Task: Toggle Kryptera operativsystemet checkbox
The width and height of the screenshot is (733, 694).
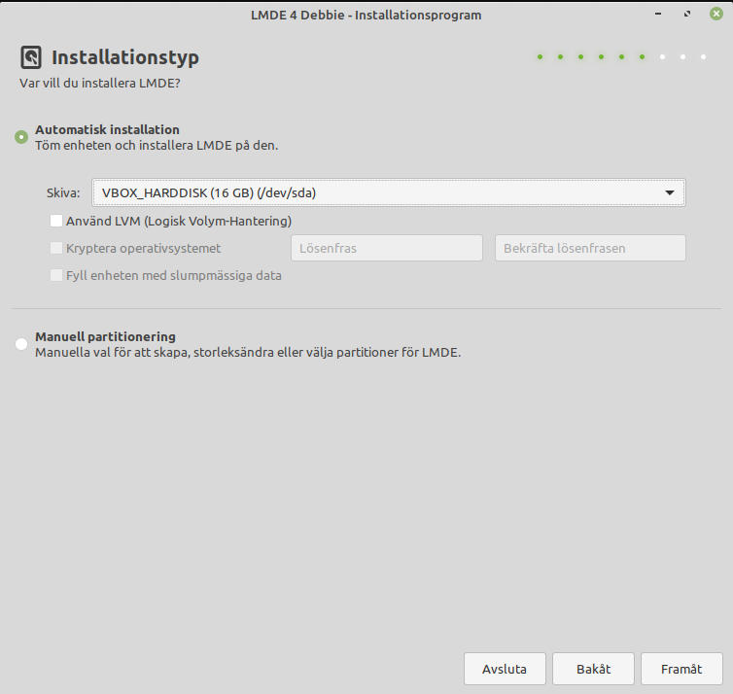Action: pyautogui.click(x=56, y=248)
